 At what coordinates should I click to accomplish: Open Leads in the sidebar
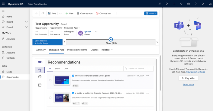9,72
